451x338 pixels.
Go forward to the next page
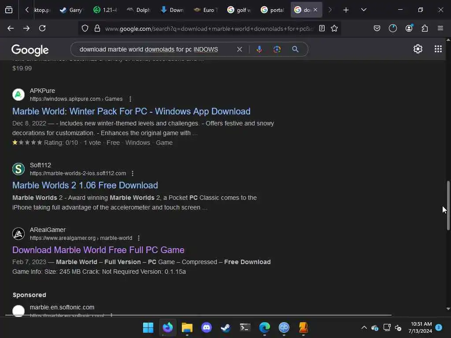pos(26,28)
